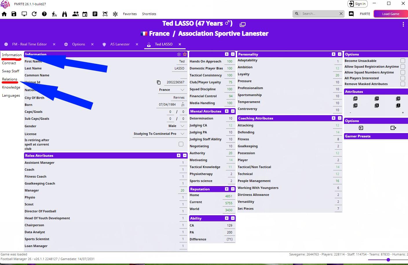Tick the All Players Interested checkbox
The image size is (408, 265).
402,78
